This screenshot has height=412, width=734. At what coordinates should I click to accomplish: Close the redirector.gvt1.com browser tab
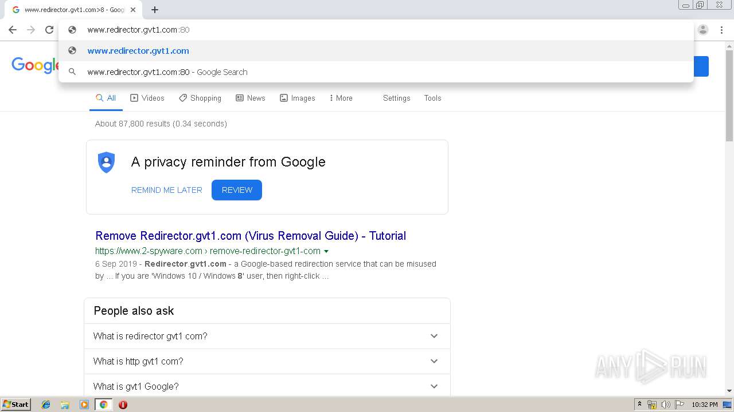click(x=133, y=10)
